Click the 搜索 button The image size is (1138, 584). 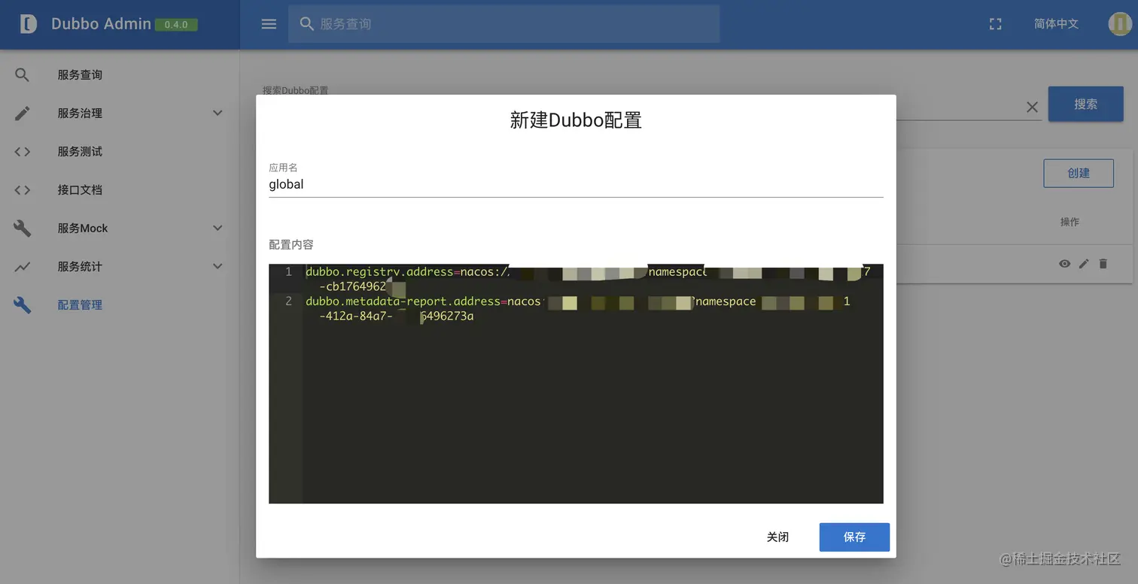[1085, 104]
